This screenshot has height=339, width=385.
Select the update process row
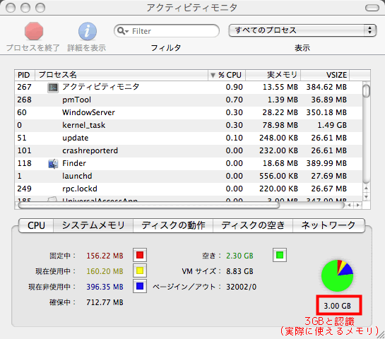[x=189, y=138]
